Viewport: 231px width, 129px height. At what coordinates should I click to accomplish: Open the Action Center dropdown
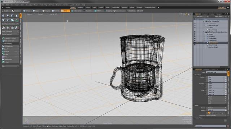(x=77, y=11)
